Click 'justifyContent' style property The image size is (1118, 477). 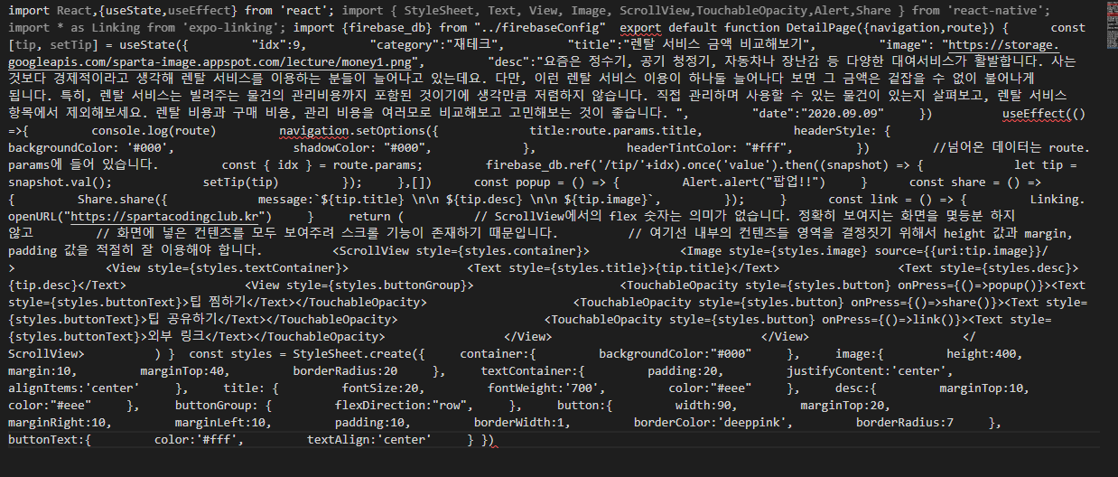pyautogui.click(x=835, y=371)
